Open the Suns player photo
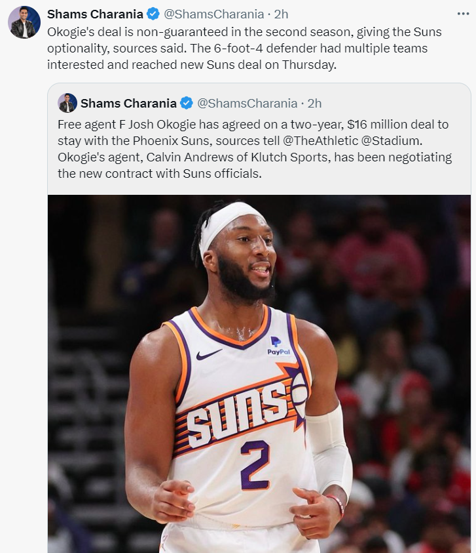Viewport: 476px width, 553px height. 259,374
